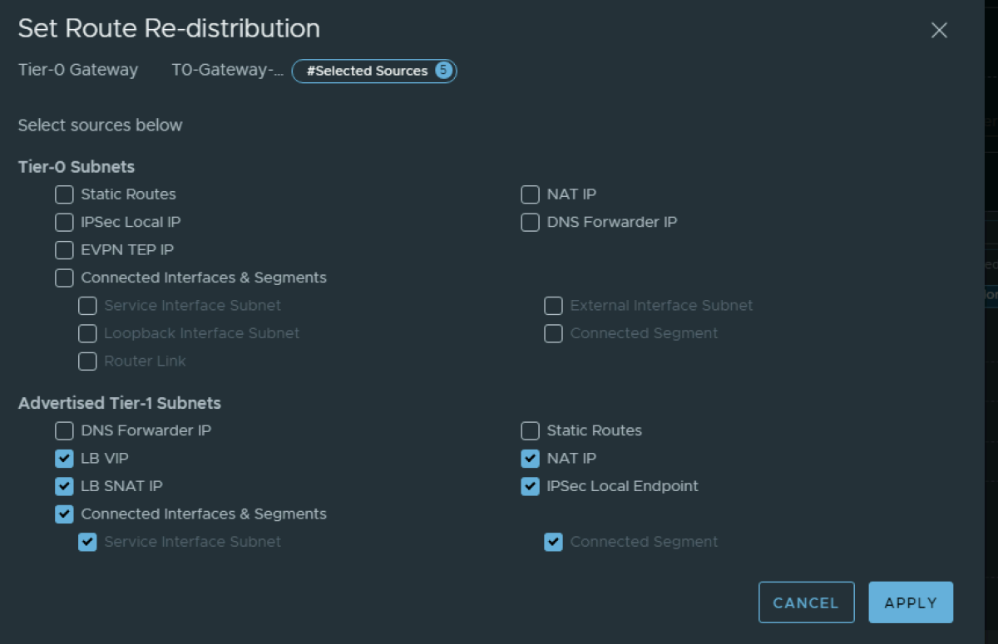
Task: Uncheck the LB VIP source
Action: click(x=64, y=458)
